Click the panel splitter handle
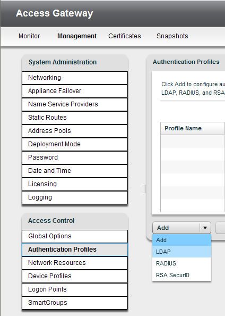The height and width of the screenshot is (316, 225). pos(144,189)
